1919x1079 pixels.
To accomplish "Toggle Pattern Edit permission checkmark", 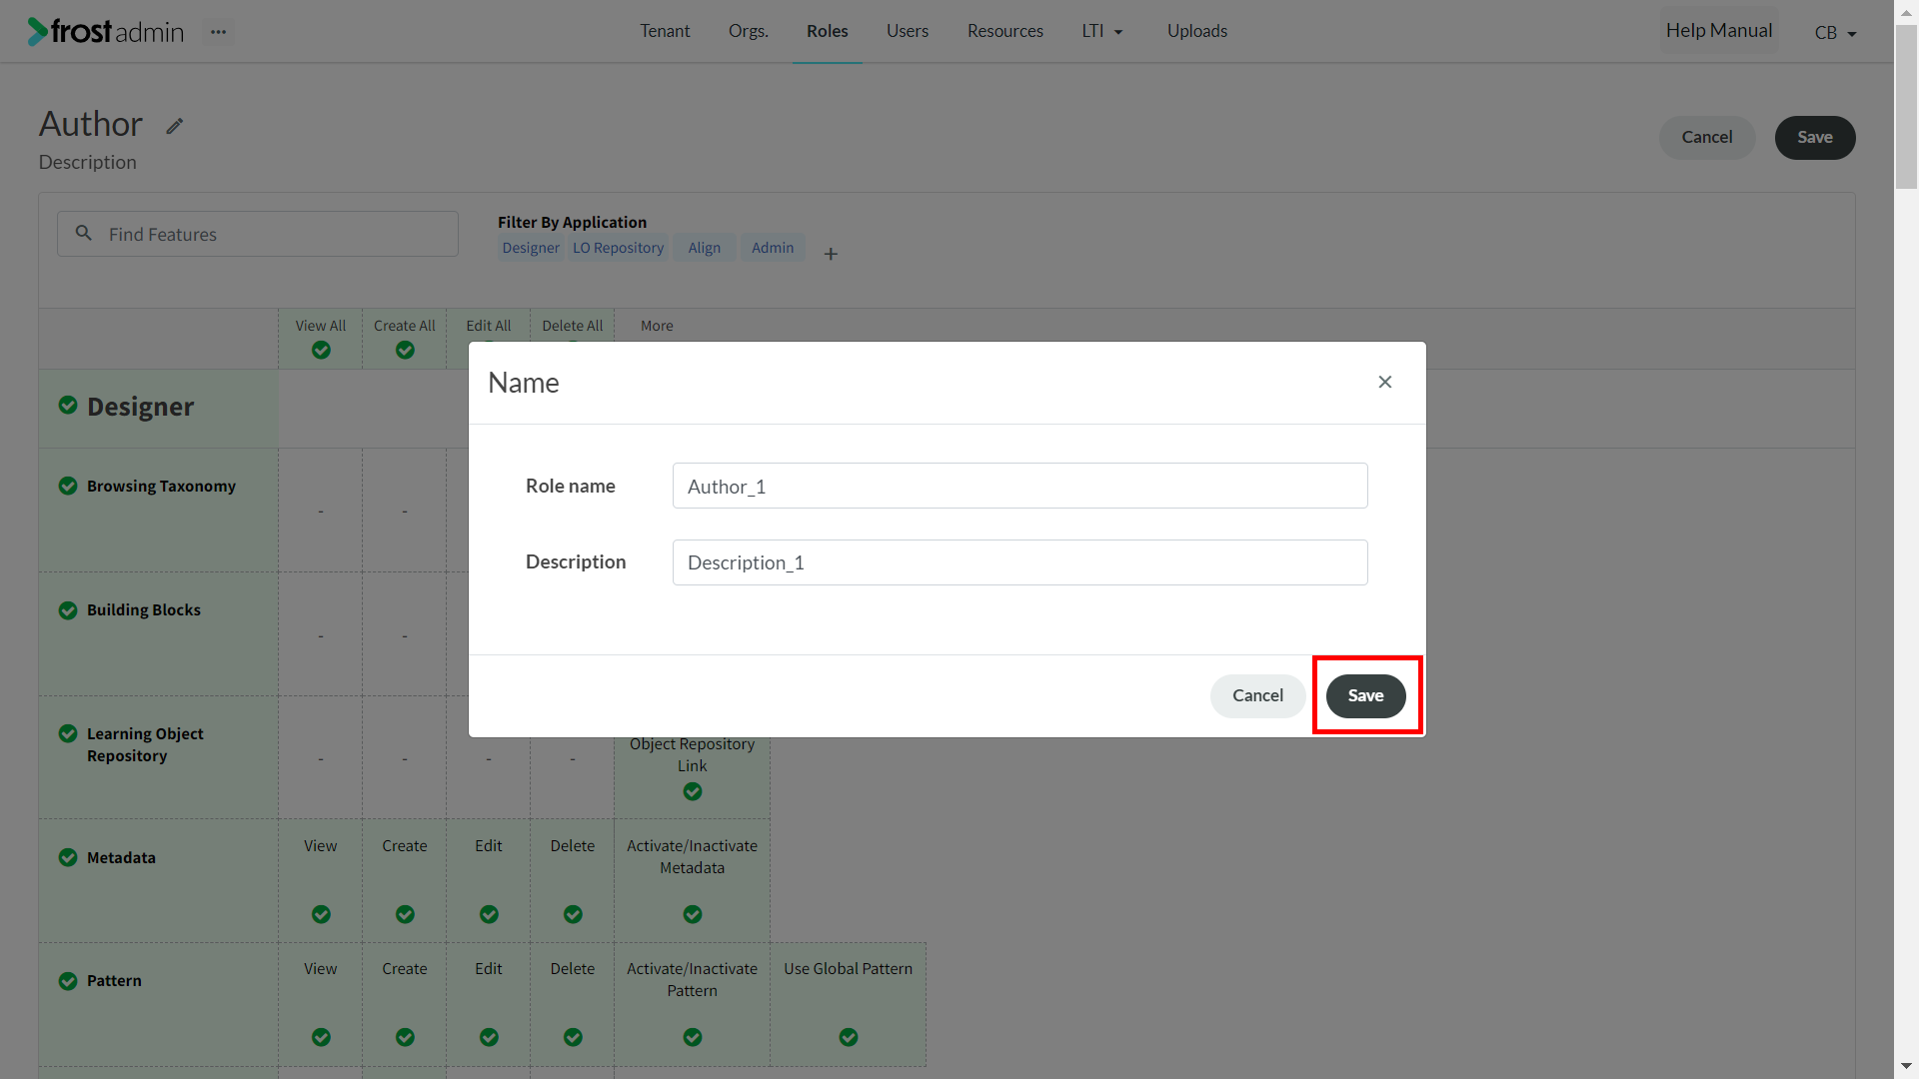I will point(489,1037).
